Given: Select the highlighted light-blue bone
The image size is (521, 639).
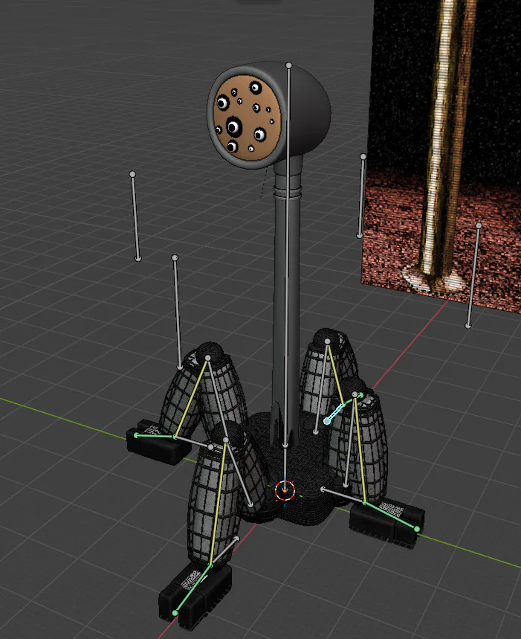Looking at the screenshot, I should point(337,412).
